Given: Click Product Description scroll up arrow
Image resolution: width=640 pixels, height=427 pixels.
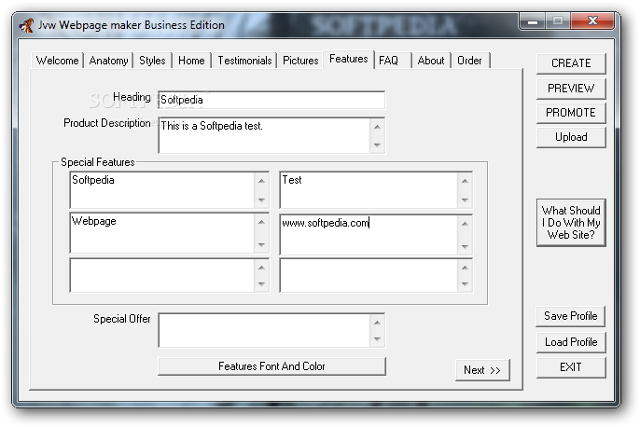Looking at the screenshot, I should coord(377,127).
